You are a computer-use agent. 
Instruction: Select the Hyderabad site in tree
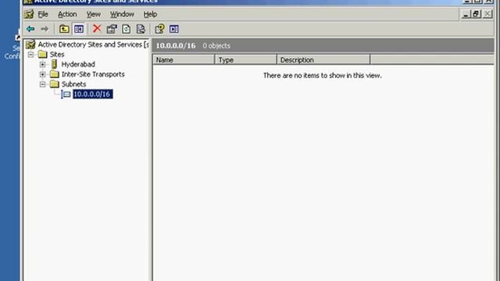(78, 64)
